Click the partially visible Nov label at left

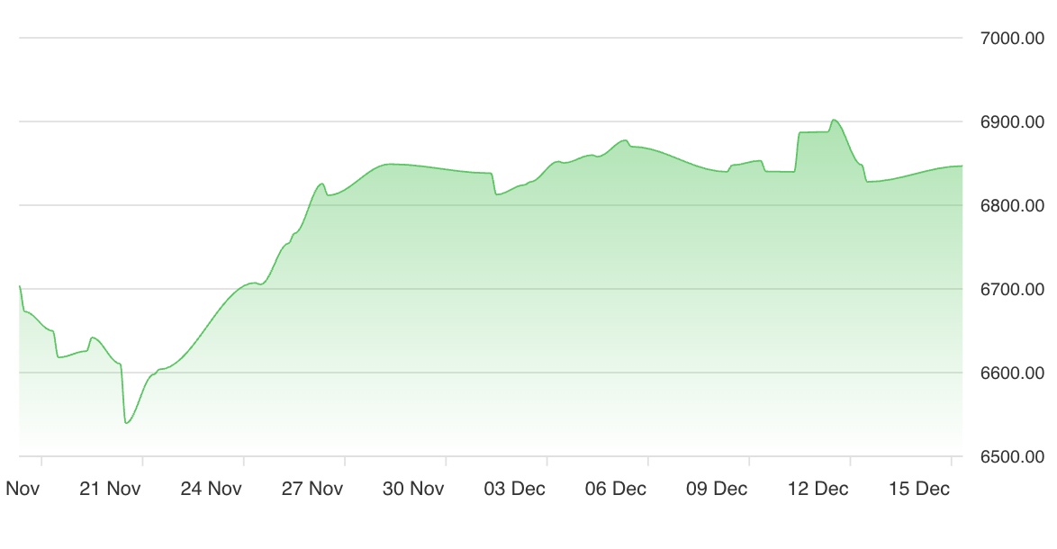[22, 489]
